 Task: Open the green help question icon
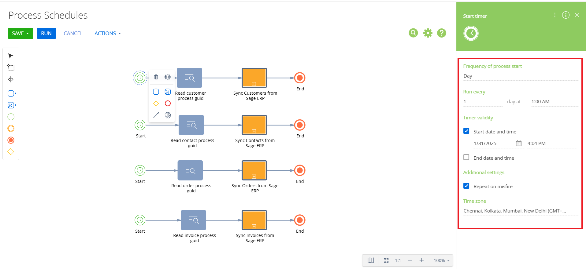pos(441,33)
